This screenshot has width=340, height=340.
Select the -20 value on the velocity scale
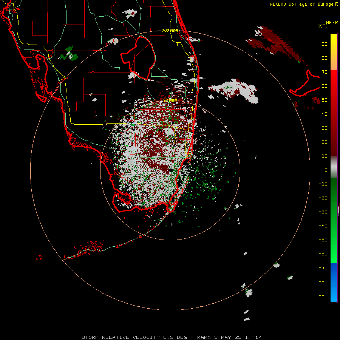[x=323, y=198]
